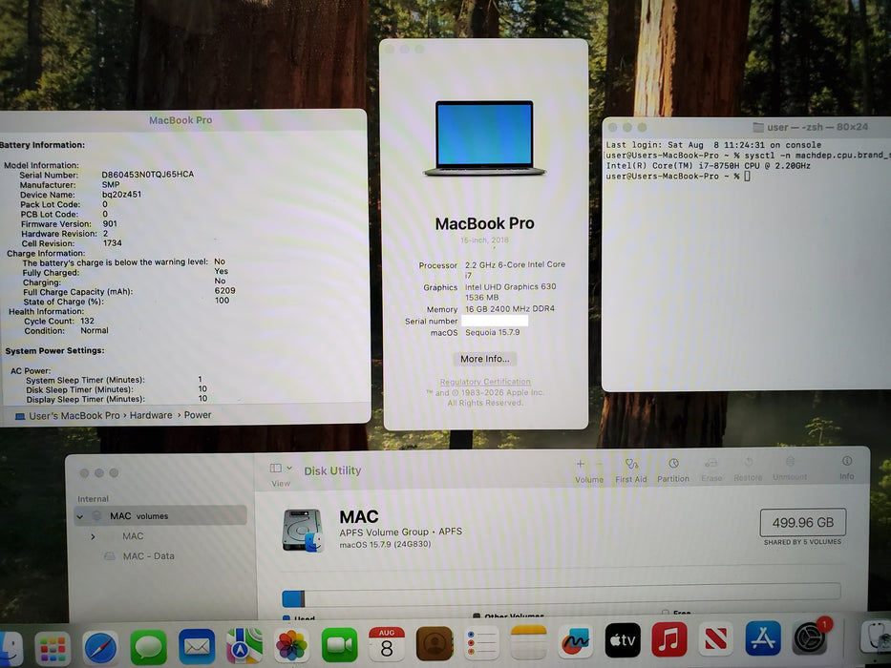Open Reminders app in the Dock

pyautogui.click(x=482, y=643)
